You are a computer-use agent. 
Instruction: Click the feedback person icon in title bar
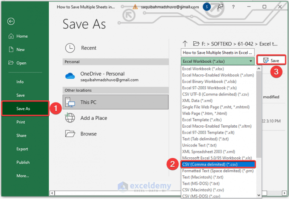[220, 7]
